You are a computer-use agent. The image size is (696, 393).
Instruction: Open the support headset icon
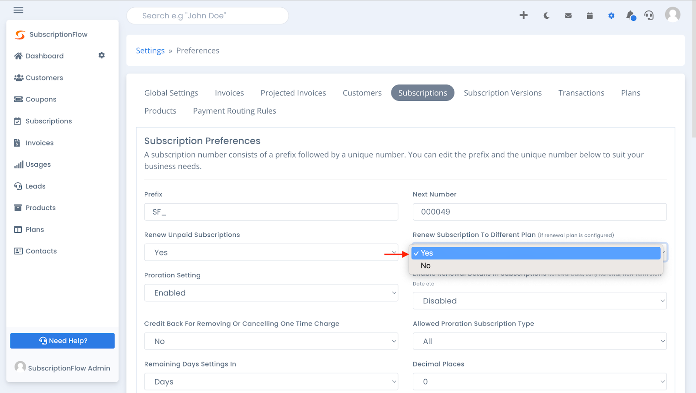coord(649,15)
